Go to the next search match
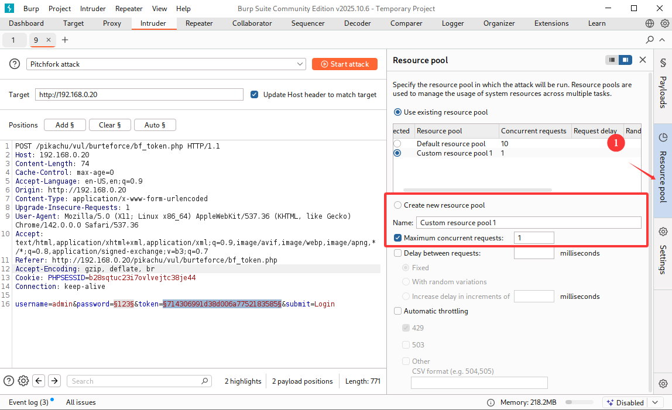The height and width of the screenshot is (410, 672). point(54,381)
